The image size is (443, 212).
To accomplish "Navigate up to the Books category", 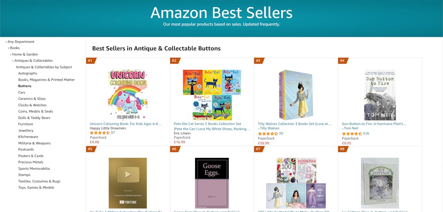I will [x=15, y=48].
